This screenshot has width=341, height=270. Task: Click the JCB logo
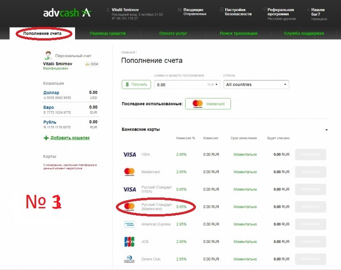click(x=129, y=242)
